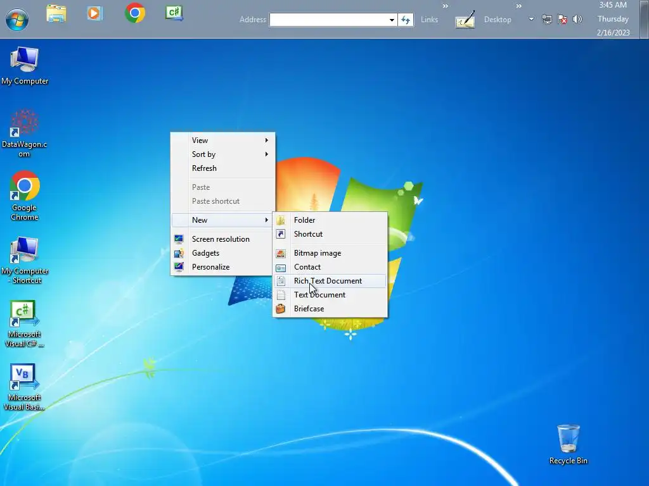Click the network status tray icon
649x486 pixels.
547,20
